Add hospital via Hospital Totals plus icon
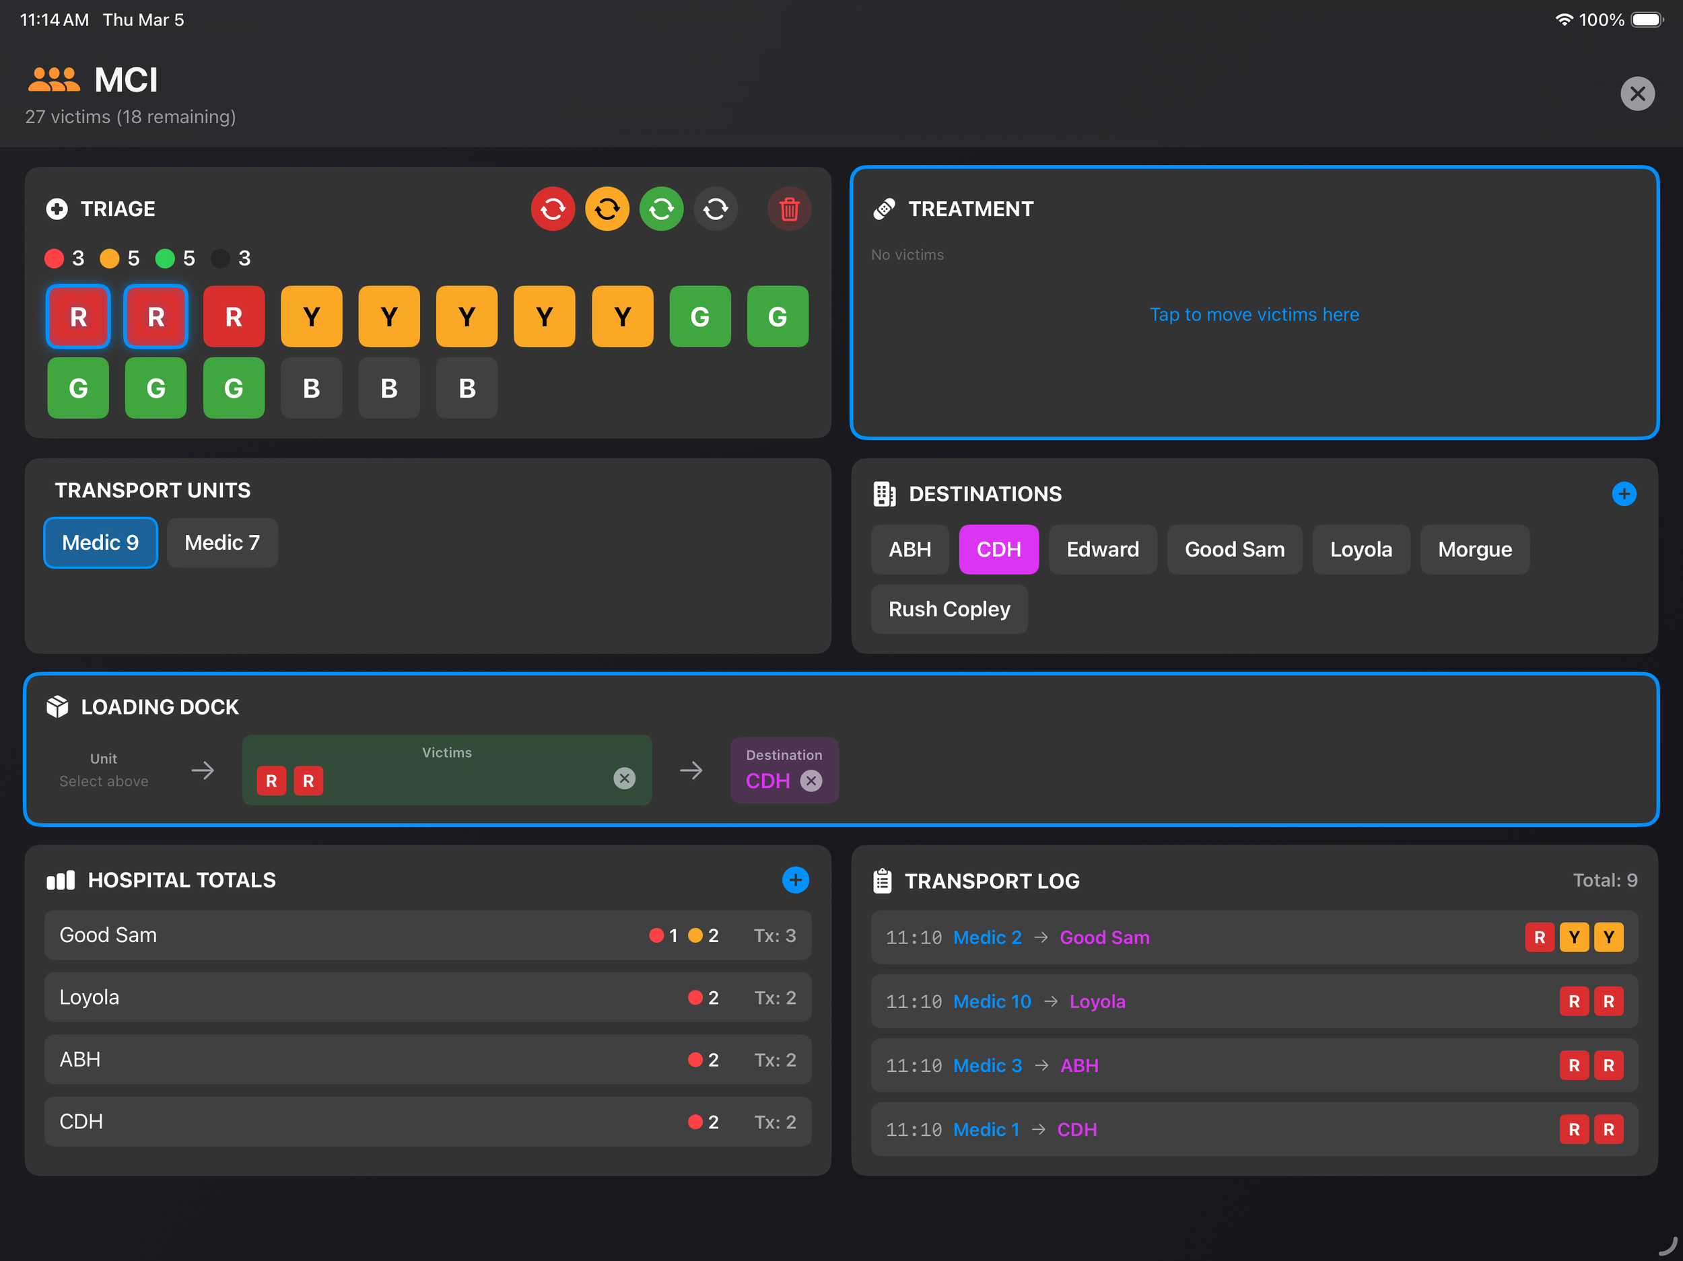 795,880
